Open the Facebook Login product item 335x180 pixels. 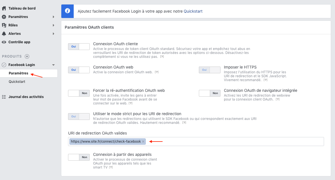tap(22, 65)
